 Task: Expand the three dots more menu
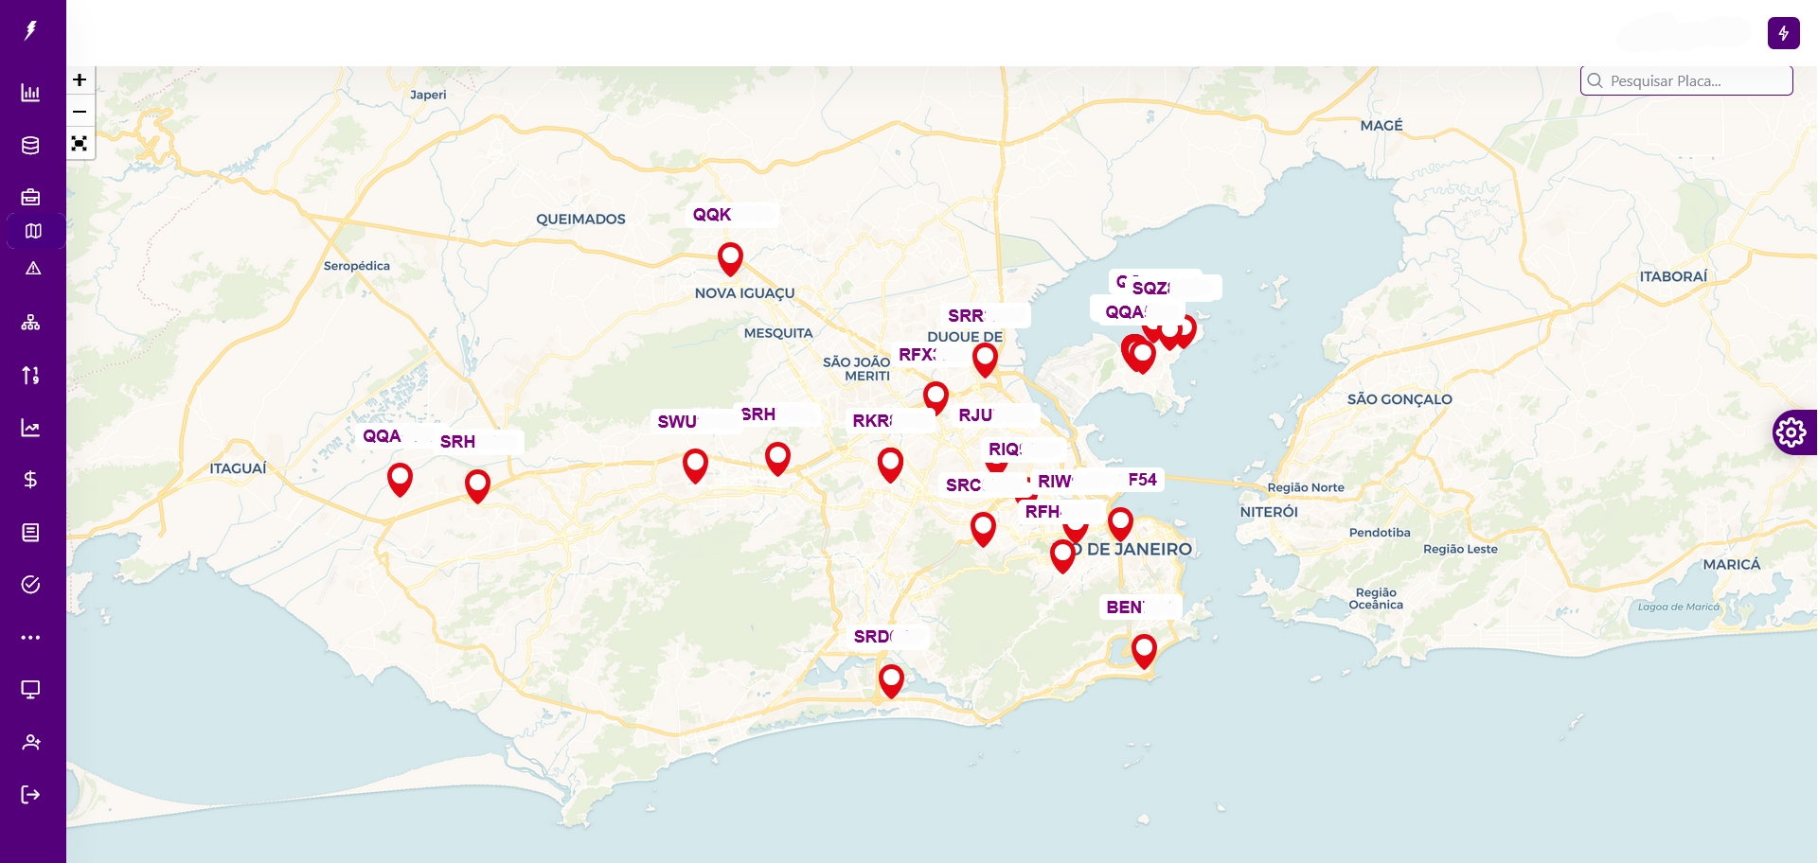pos(30,638)
